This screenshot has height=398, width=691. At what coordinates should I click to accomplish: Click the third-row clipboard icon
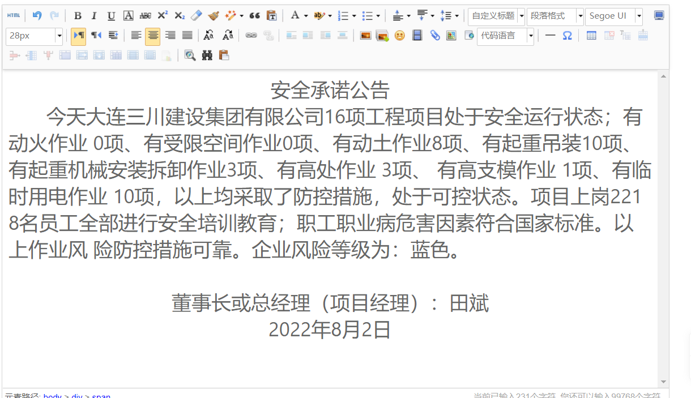tap(224, 55)
